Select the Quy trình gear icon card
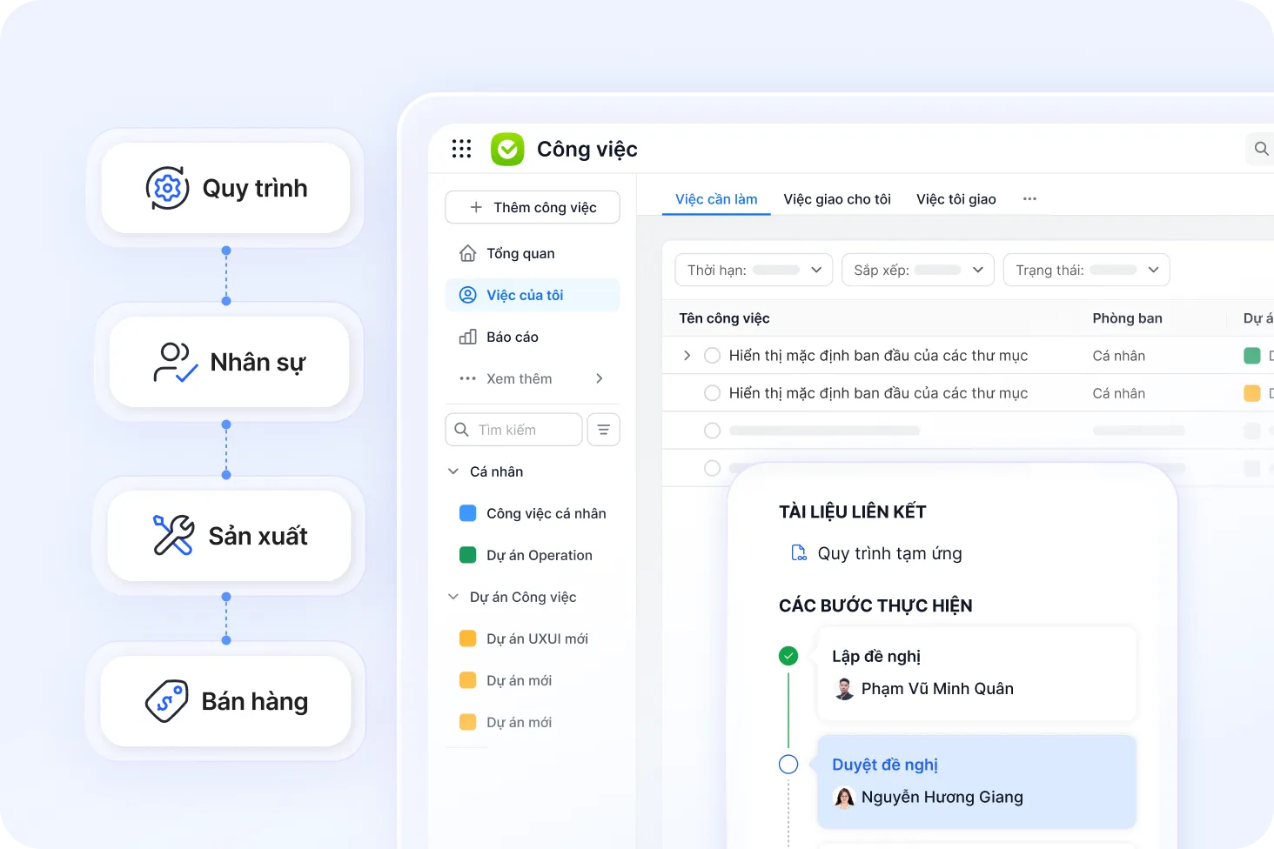Screen dimensions: 1274x849 click(x=225, y=188)
